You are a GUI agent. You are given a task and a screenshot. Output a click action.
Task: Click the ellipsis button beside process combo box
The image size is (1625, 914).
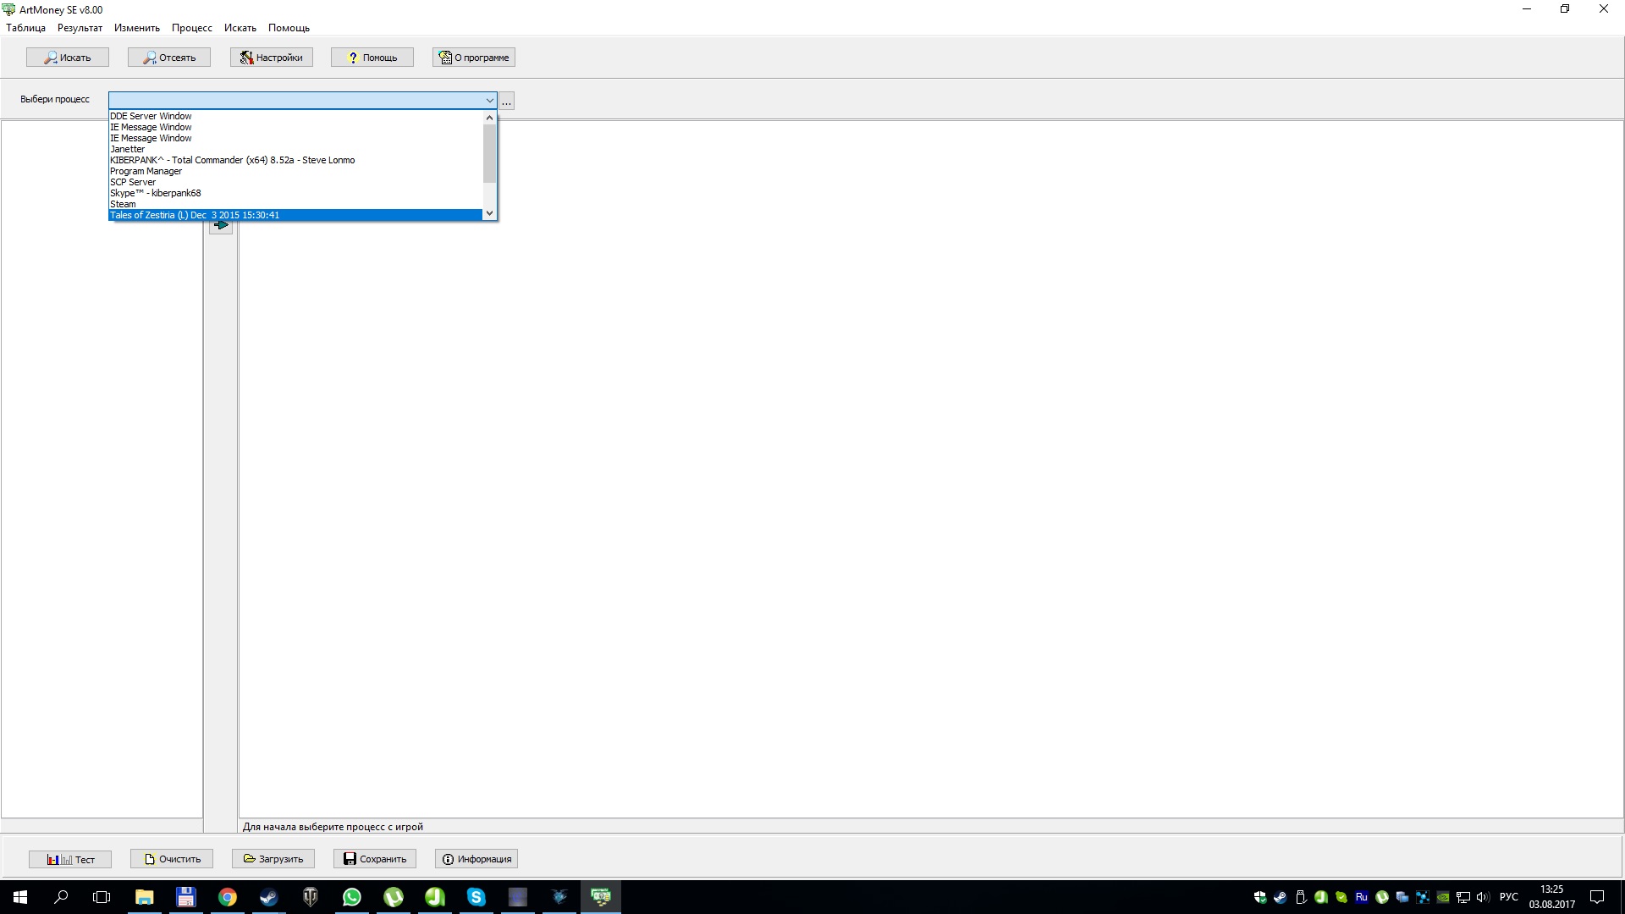coord(507,101)
